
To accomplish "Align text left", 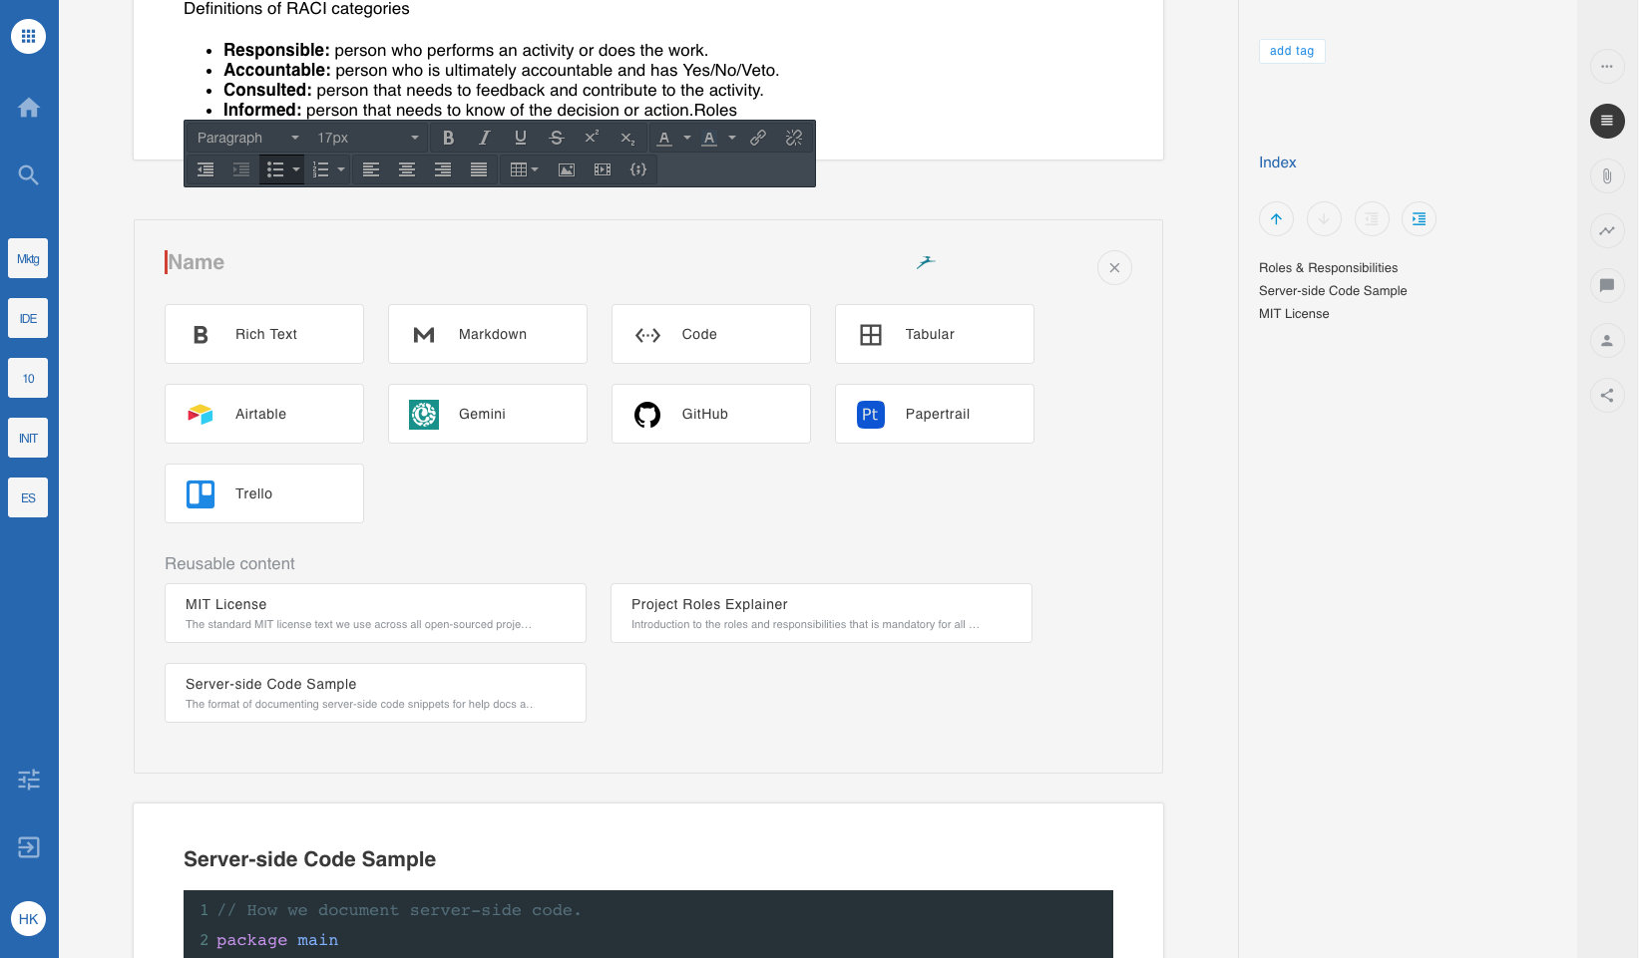I will coord(371,169).
